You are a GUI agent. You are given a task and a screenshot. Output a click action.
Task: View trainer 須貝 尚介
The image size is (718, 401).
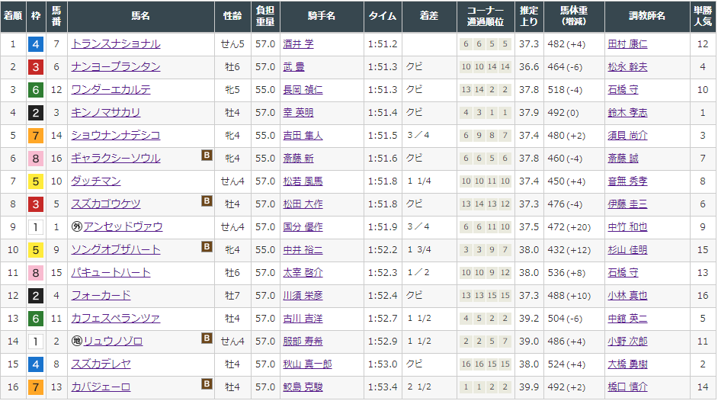tap(627, 136)
